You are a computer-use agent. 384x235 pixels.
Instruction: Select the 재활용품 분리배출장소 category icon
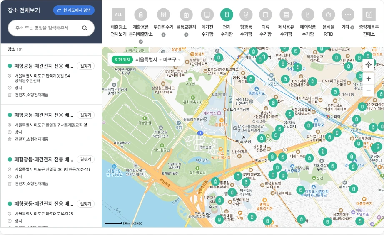tap(141, 15)
